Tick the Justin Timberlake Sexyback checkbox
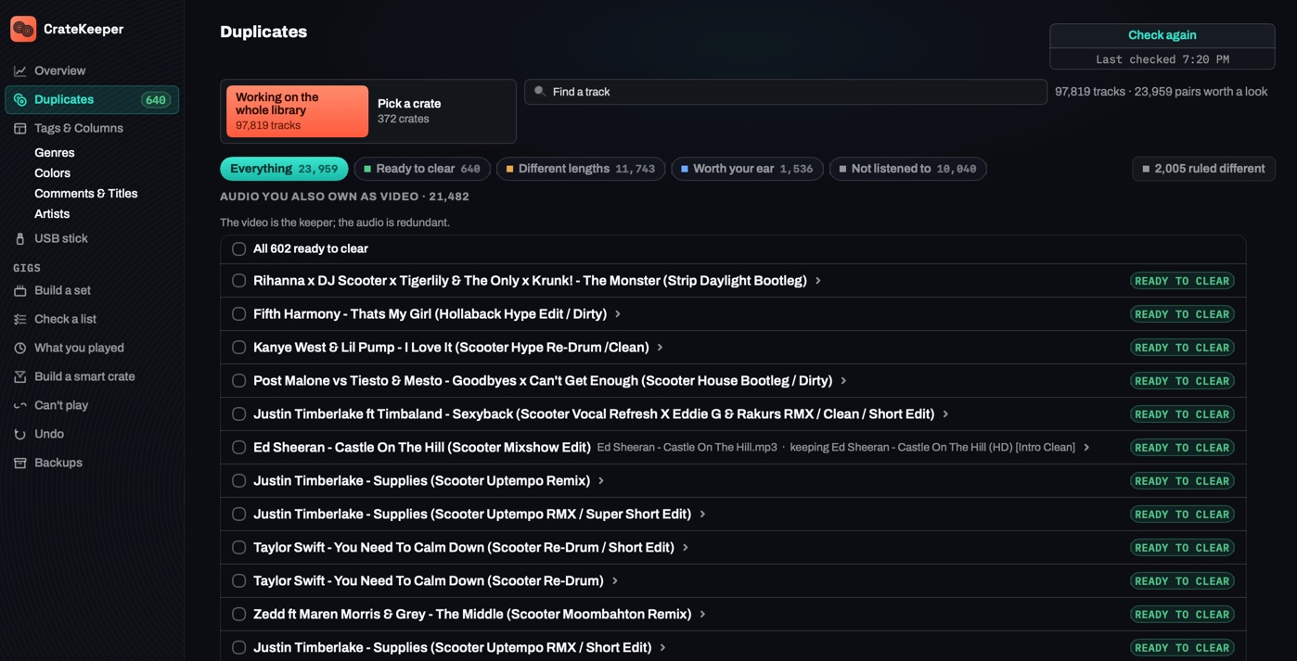 238,413
